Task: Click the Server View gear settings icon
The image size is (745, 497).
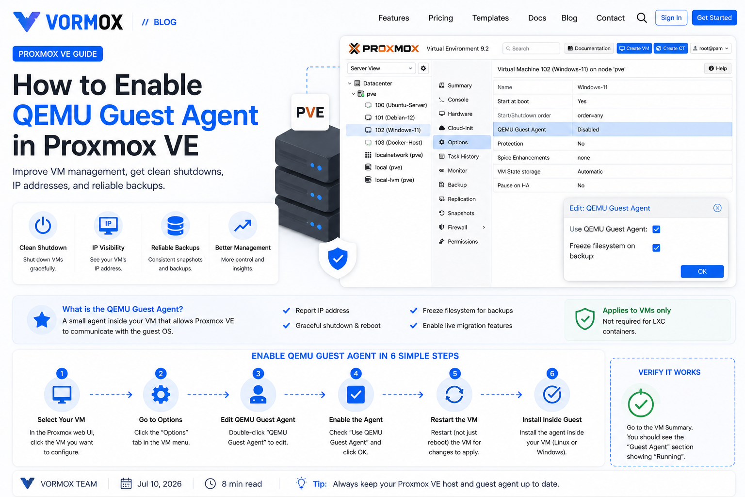Action: (423, 68)
